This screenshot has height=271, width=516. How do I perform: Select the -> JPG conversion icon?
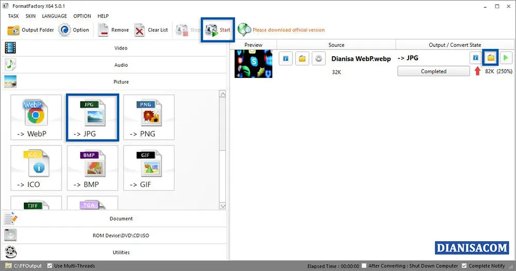click(x=92, y=117)
